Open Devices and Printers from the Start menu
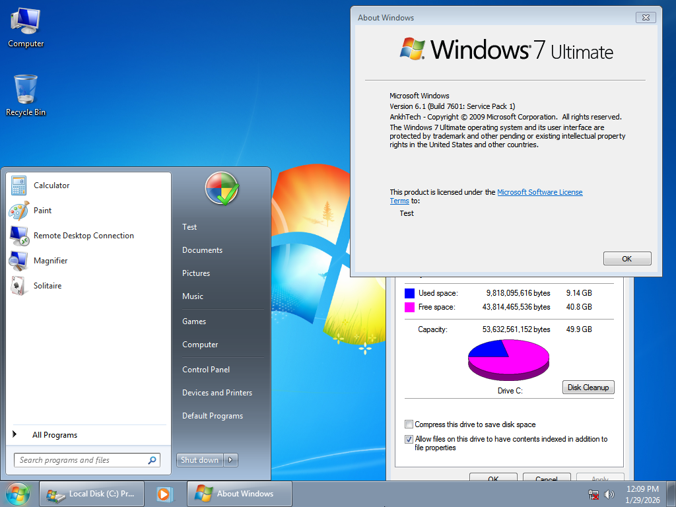Screen dimensions: 676x507 [x=217, y=392]
